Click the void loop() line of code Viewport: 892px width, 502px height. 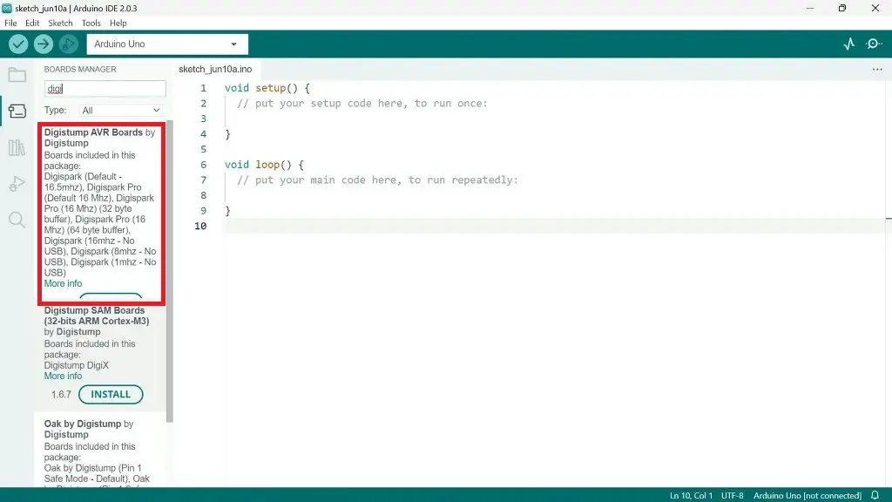pos(265,165)
